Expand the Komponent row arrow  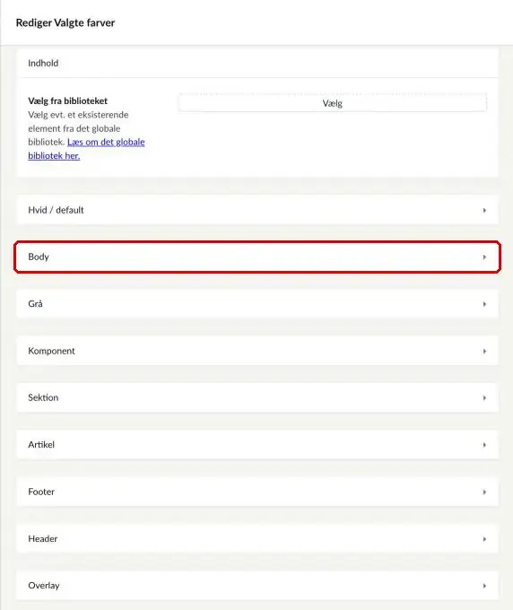pos(484,352)
